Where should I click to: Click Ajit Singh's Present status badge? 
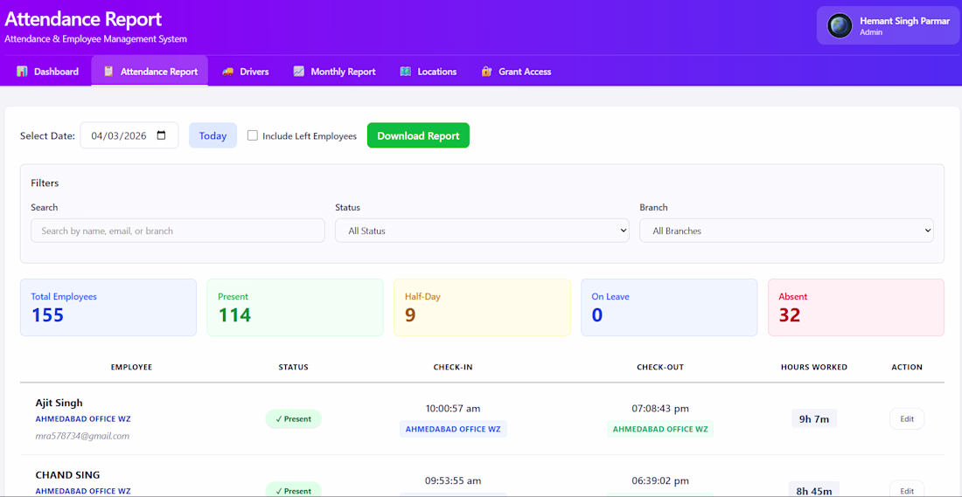pos(293,419)
